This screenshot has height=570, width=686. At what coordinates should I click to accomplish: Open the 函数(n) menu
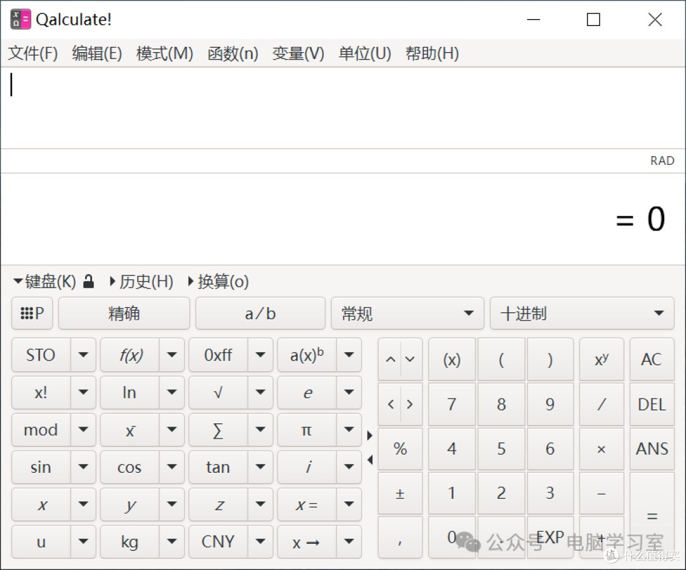click(x=232, y=53)
